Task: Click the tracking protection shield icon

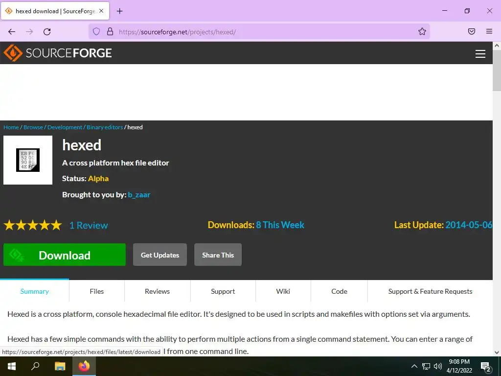Action: tap(96, 31)
